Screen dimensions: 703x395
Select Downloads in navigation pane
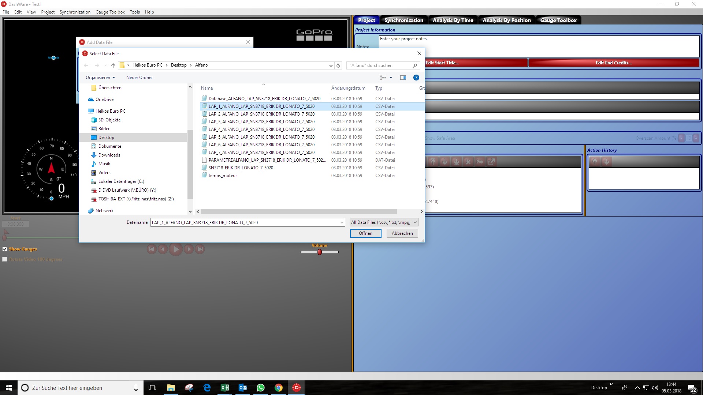point(109,155)
